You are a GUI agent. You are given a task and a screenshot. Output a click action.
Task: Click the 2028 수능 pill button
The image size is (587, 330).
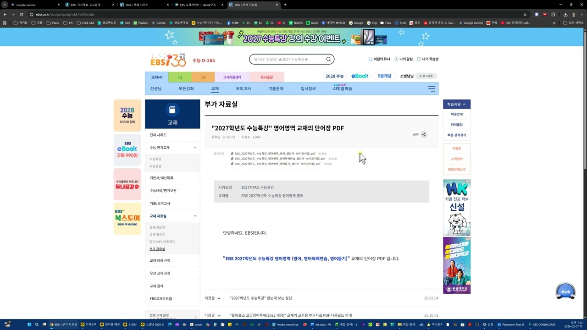334,76
